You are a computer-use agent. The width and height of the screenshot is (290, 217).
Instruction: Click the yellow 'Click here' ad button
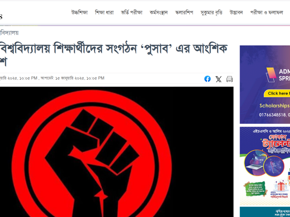click(277, 93)
